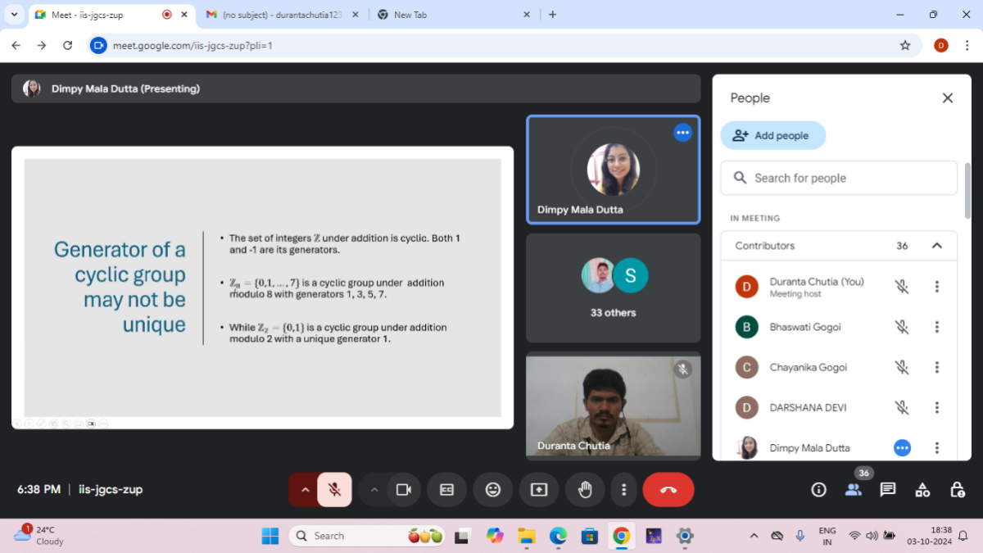The width and height of the screenshot is (983, 553).
Task: Toggle the microphone mute button
Action: point(334,489)
